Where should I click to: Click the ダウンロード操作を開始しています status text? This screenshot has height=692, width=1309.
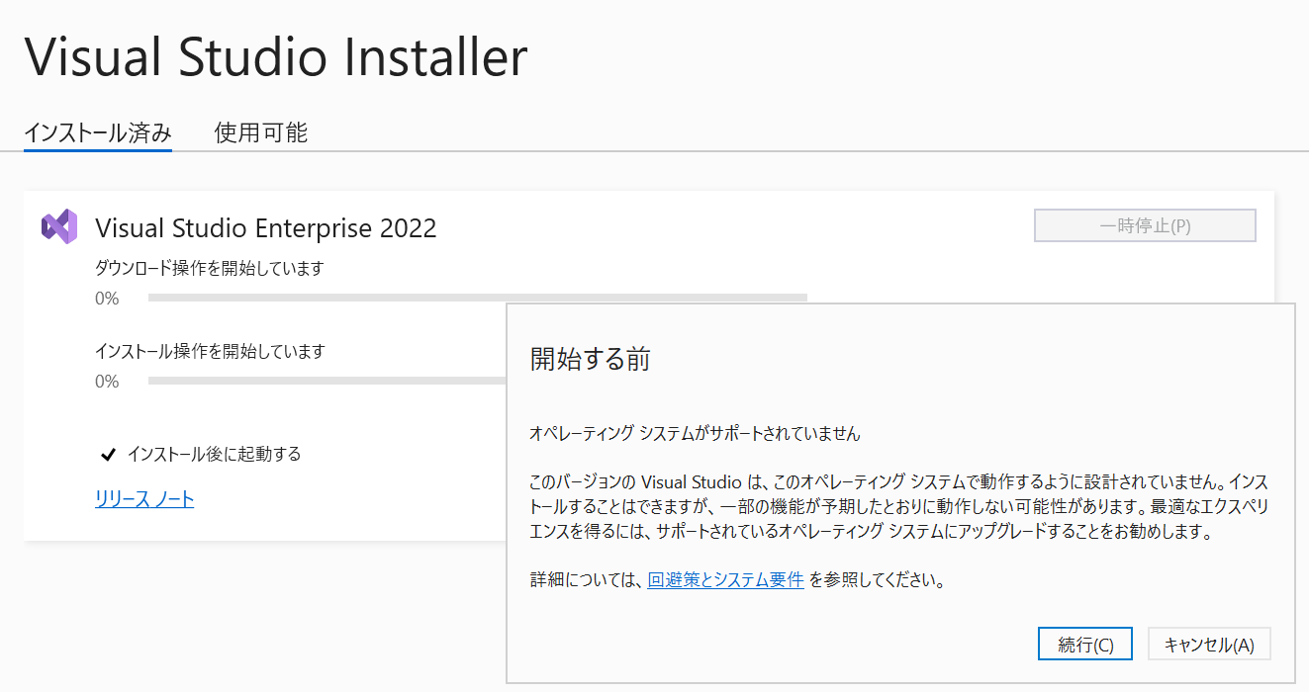pyautogui.click(x=210, y=268)
